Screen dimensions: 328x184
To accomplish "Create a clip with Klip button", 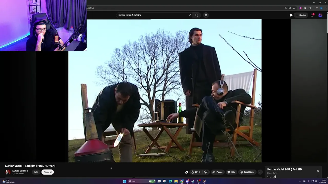I will point(231,172).
